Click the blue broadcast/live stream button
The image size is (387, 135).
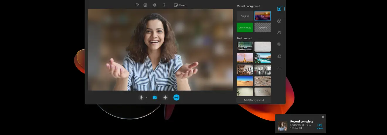(176, 97)
